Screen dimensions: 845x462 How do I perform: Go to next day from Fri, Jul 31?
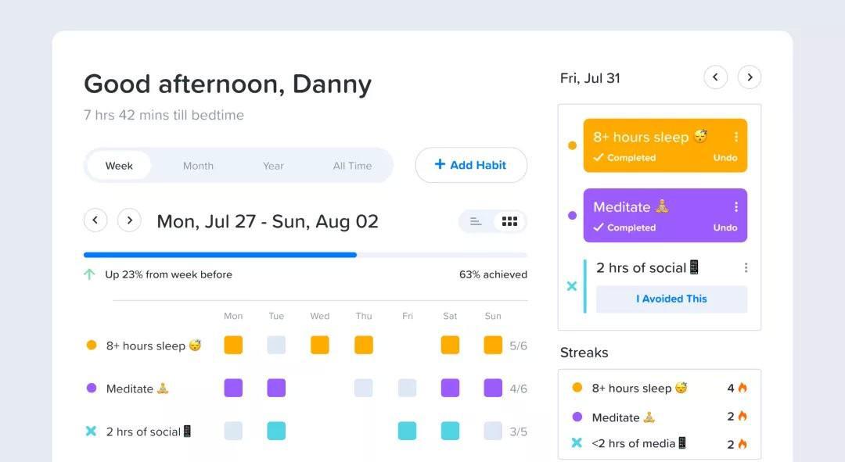tap(749, 77)
